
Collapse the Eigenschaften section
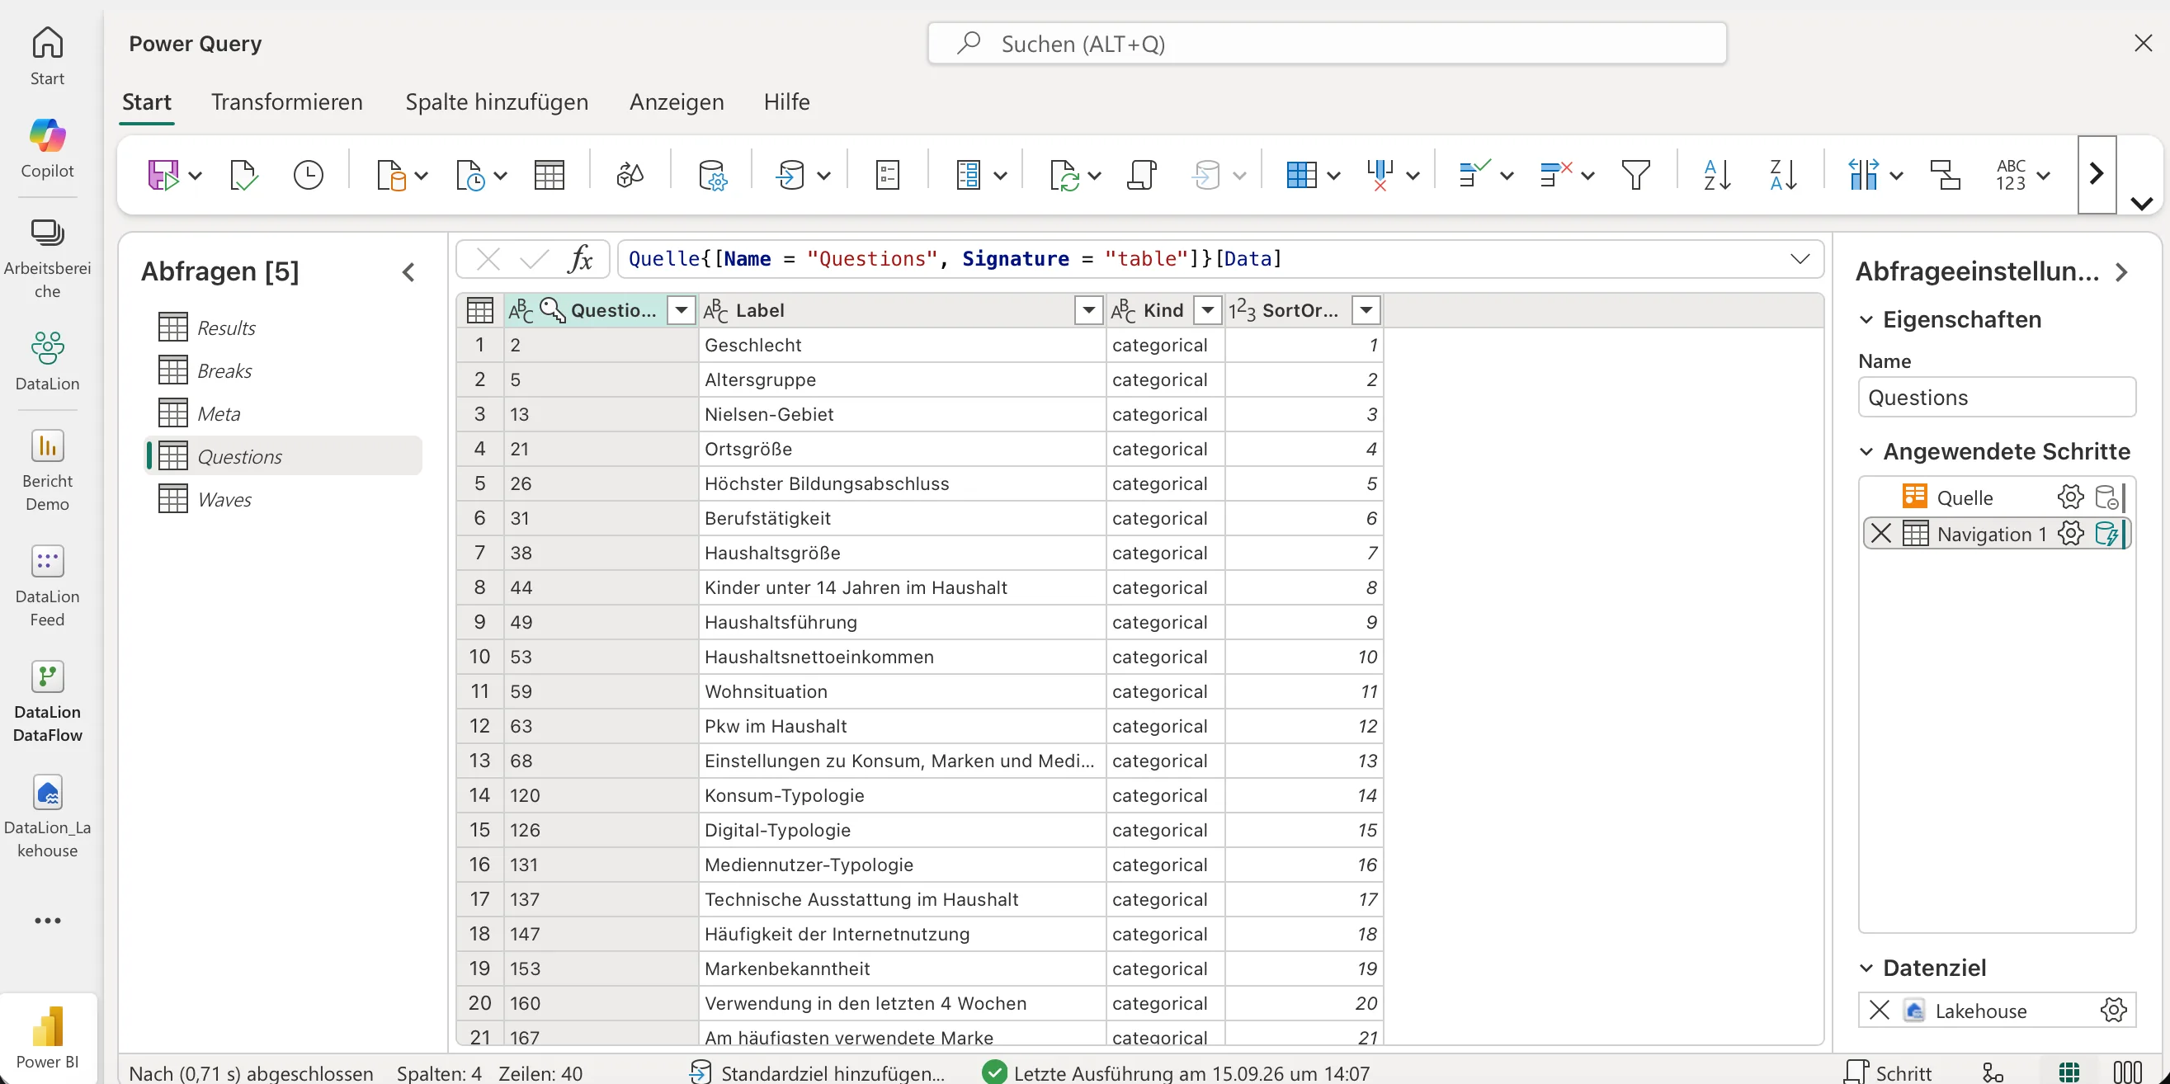pos(1866,319)
